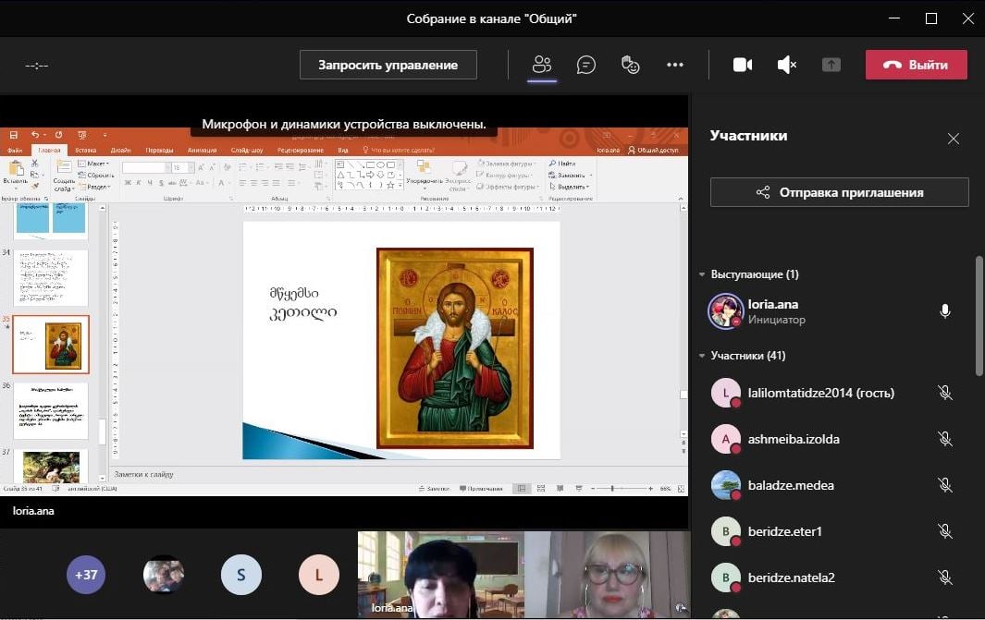Open the meeting chat icon
Viewport: 985px width, 620px height.
585,65
